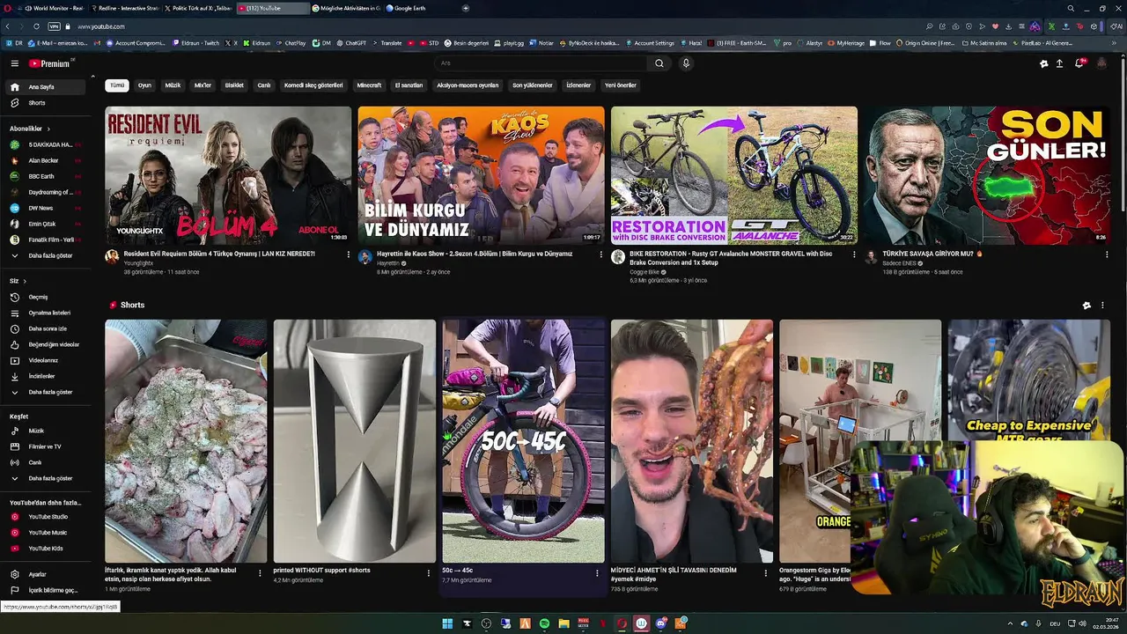This screenshot has width=1127, height=634.
Task: Click into the YouTube search field
Action: click(x=541, y=63)
